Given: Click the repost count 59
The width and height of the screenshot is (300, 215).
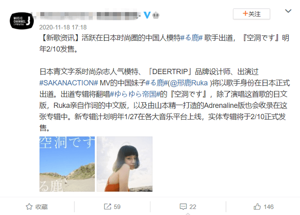Looking at the screenshot, I should pos(117,207).
